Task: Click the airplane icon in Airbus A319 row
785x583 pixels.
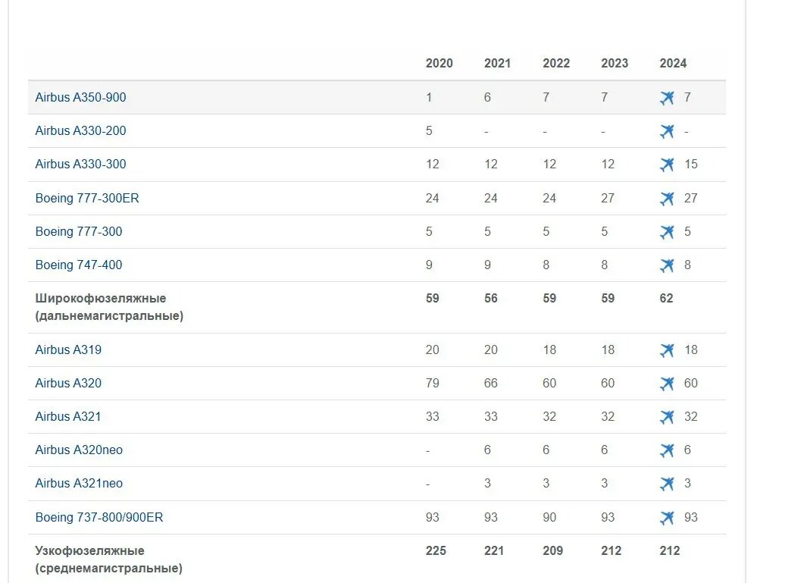Action: click(667, 350)
